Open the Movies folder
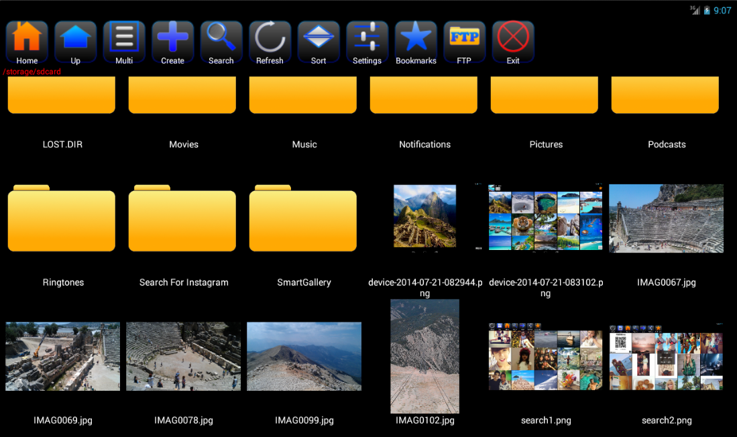The width and height of the screenshot is (737, 437). (x=182, y=97)
